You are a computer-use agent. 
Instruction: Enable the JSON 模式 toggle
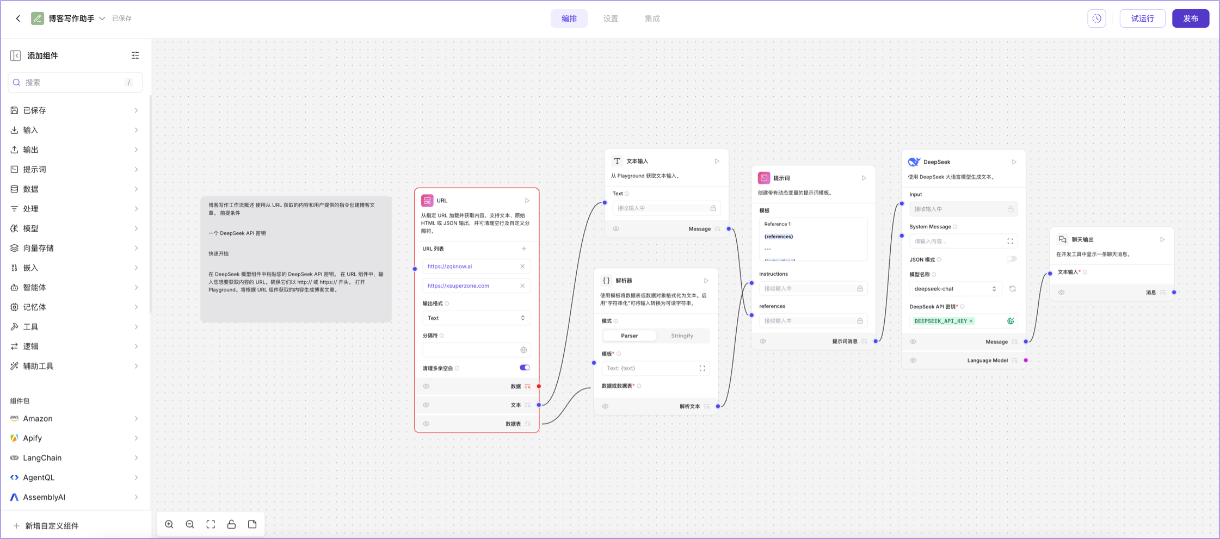(1011, 259)
